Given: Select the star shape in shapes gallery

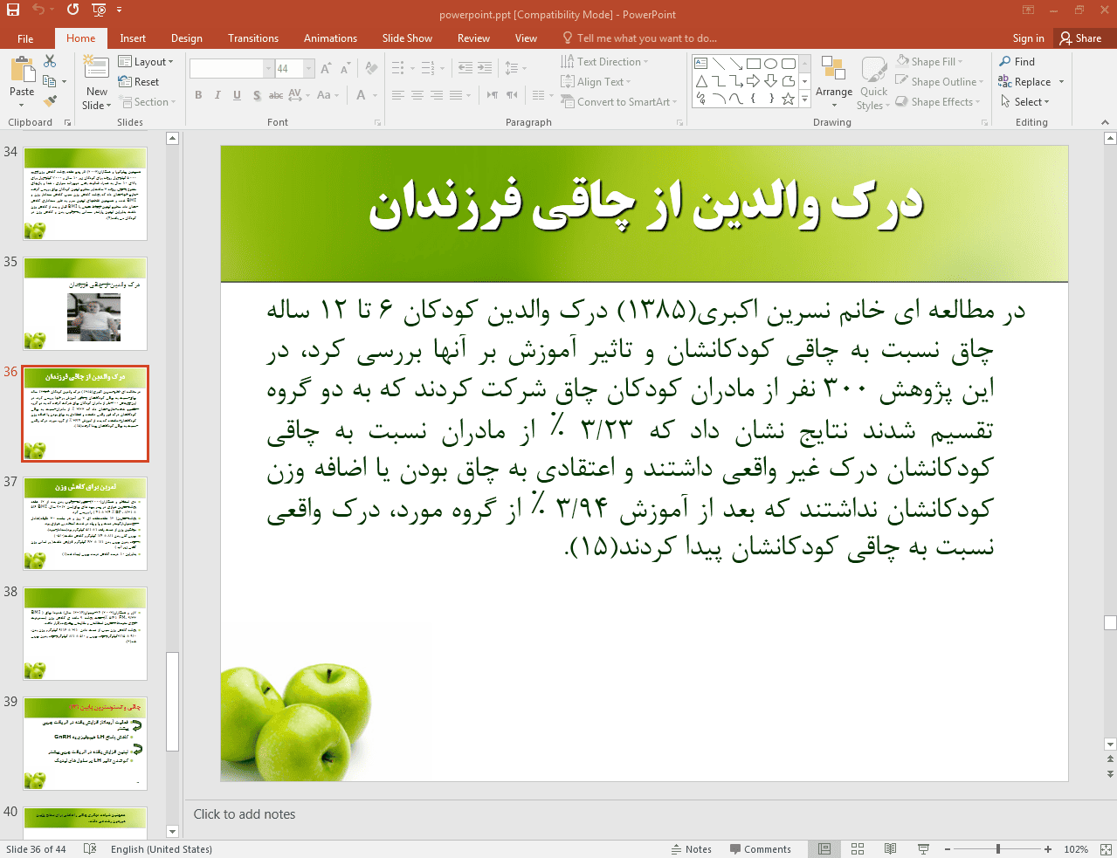Looking at the screenshot, I should pos(789,99).
